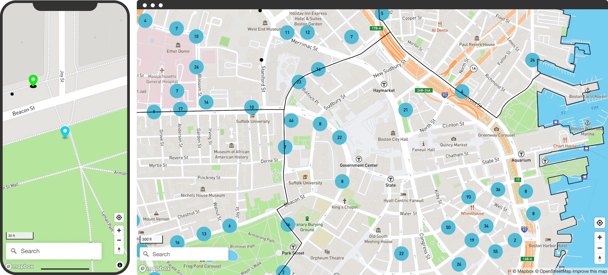The width and height of the screenshot is (608, 275).
Task: Expand the cluster labeled 46
Action: pos(291,120)
